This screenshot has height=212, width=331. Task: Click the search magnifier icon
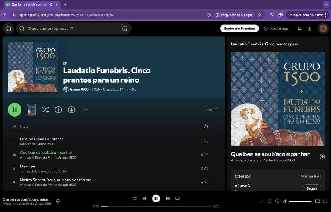[22, 28]
